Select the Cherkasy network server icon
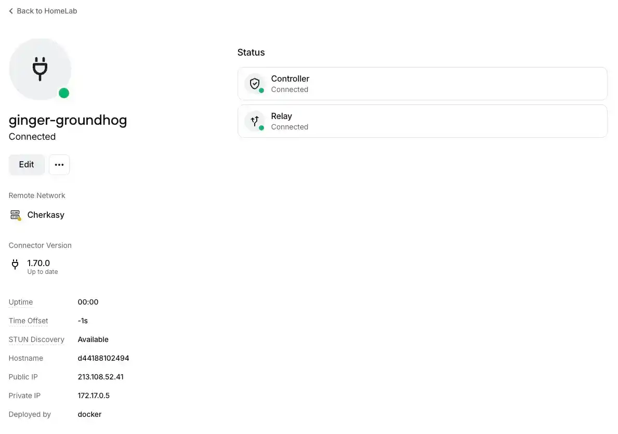This screenshot has width=618, height=434. pos(15,215)
